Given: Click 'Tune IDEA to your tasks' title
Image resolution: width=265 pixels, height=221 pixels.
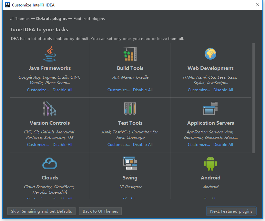Looking at the screenshot, I should [x=39, y=30].
